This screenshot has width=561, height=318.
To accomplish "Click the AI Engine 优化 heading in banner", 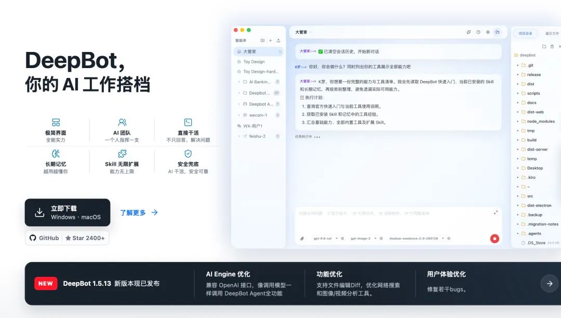I will 228,274.
